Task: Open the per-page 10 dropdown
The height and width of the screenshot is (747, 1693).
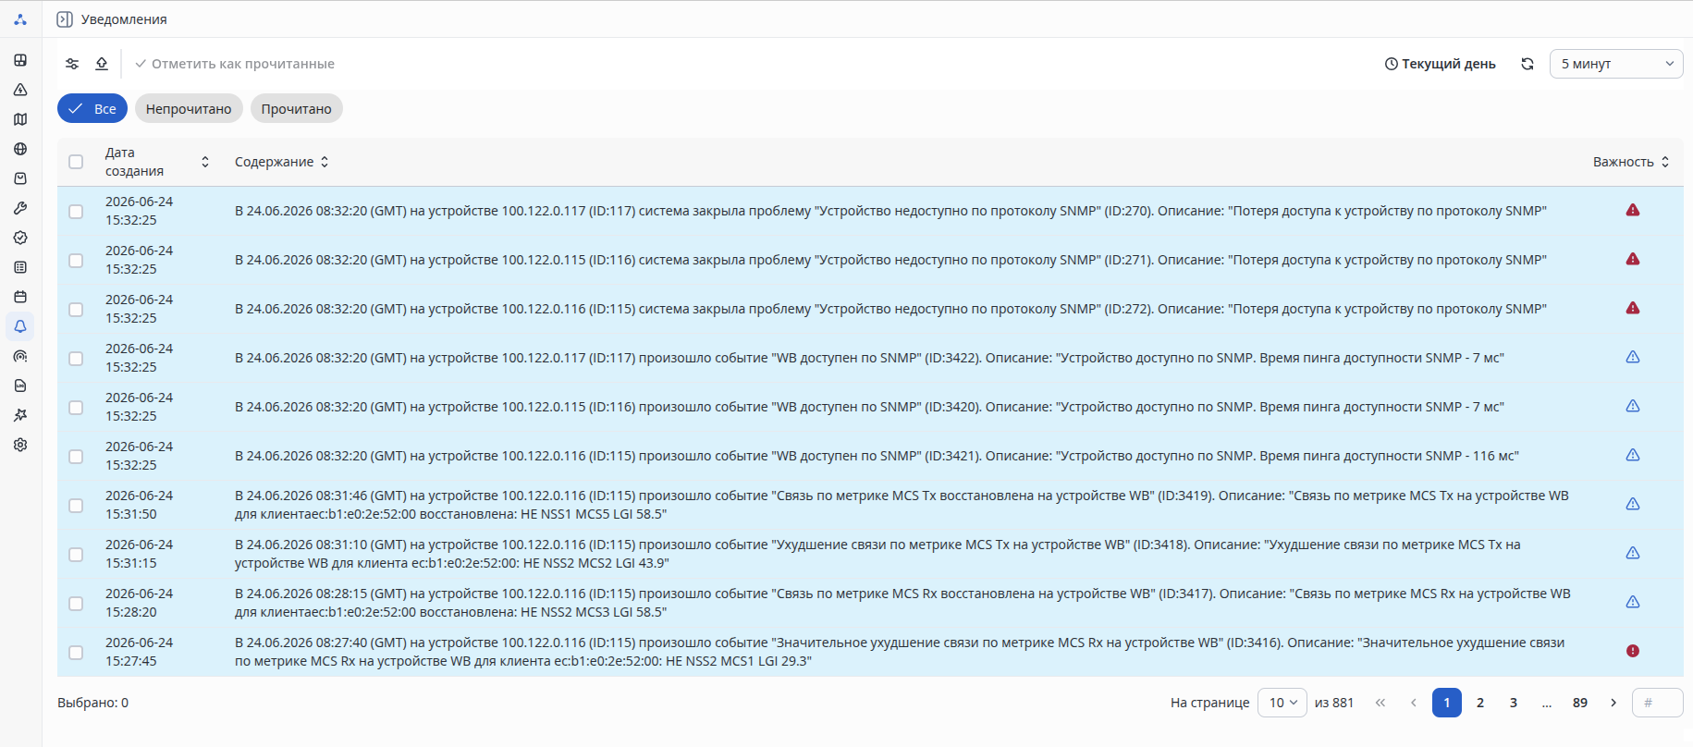Action: coord(1282,703)
